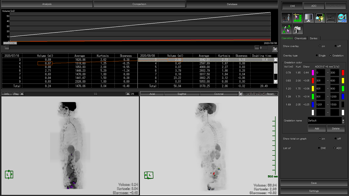The height and width of the screenshot is (196, 349).
Task: Click the Save button
Action: click(314, 183)
